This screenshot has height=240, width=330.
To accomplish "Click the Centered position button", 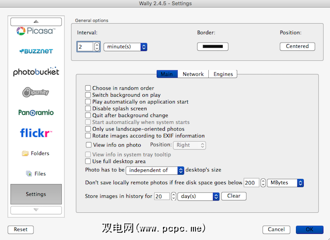I will tap(297, 46).
